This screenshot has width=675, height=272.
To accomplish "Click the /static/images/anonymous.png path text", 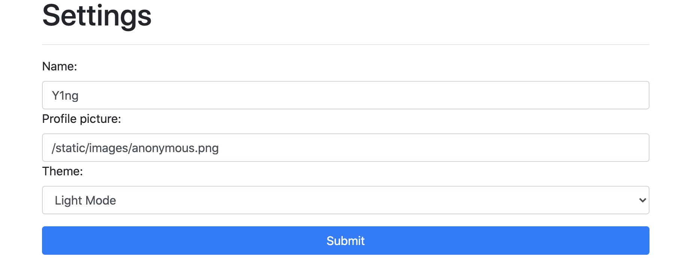I will coord(135,148).
